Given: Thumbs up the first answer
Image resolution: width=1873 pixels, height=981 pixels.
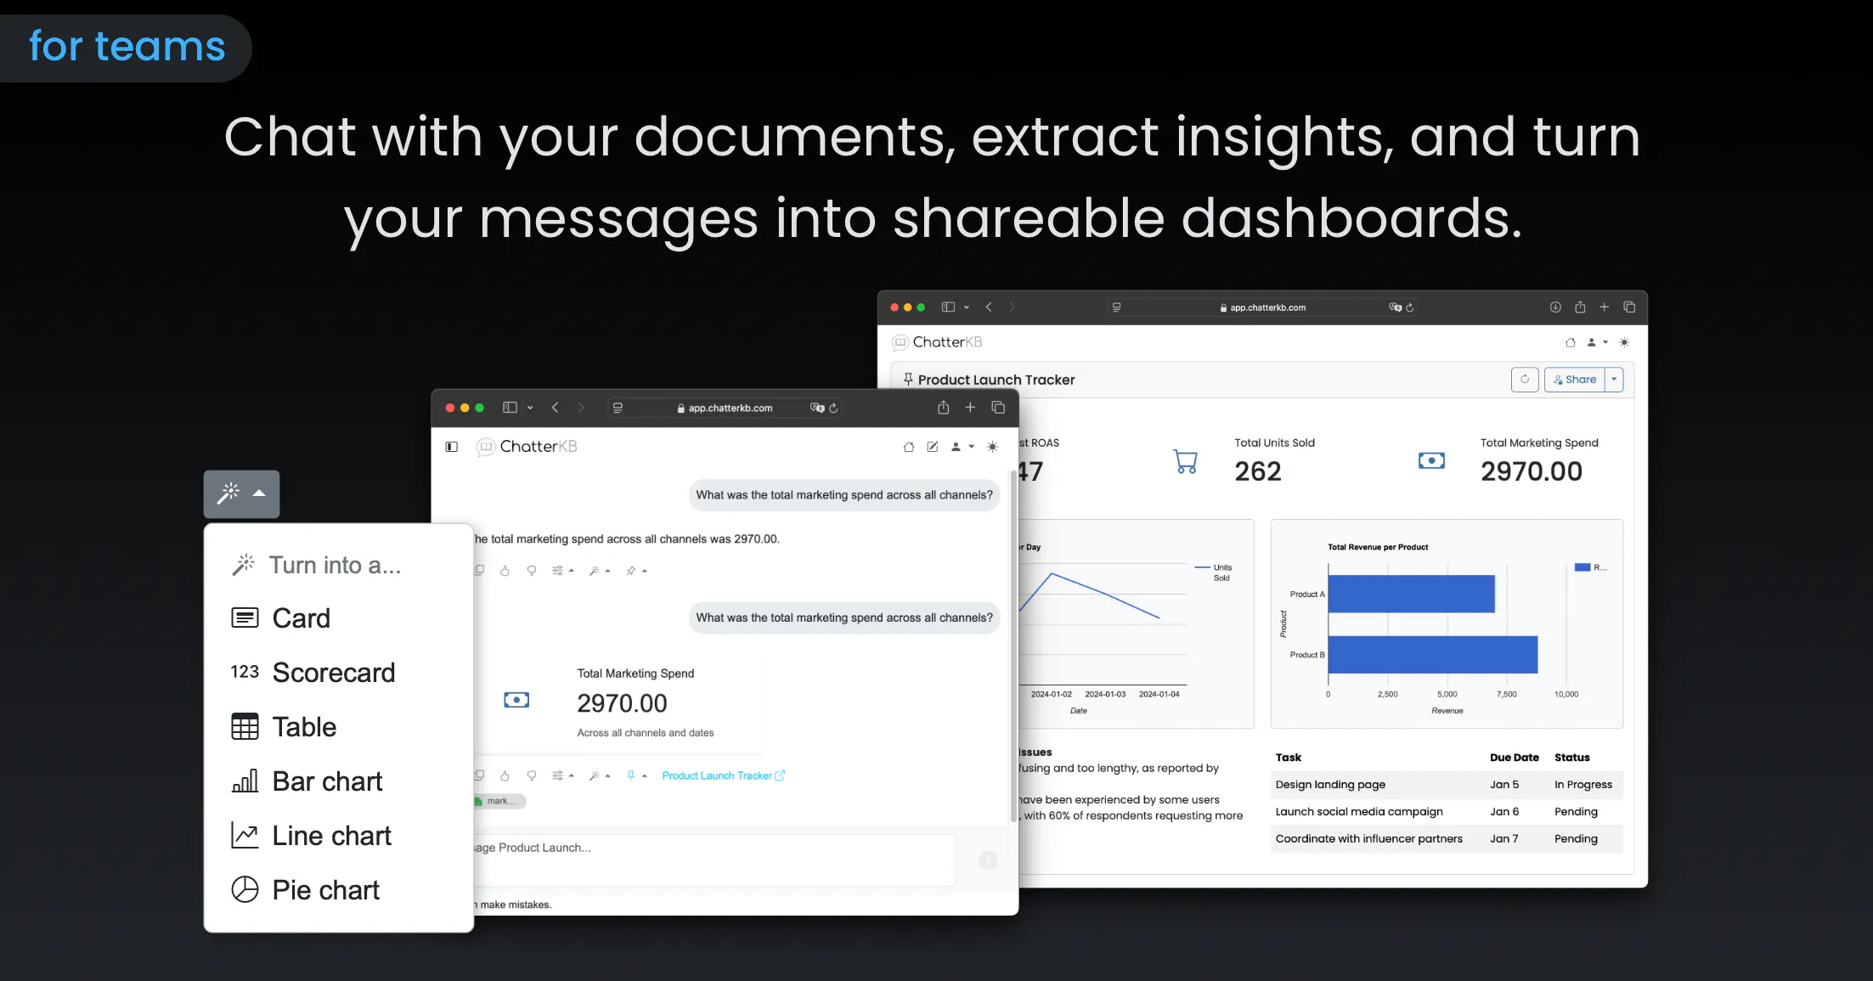Looking at the screenshot, I should (505, 571).
